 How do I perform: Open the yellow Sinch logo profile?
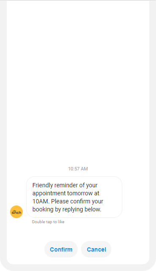click(x=16, y=212)
